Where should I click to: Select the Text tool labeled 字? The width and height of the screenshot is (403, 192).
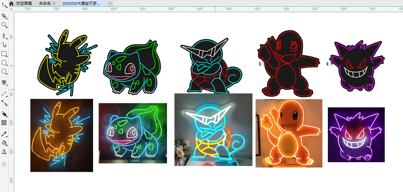coord(4,82)
